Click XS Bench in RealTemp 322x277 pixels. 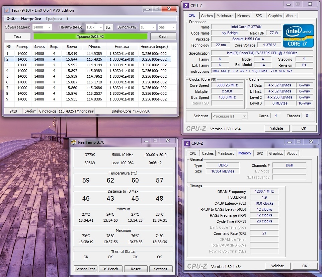coord(110,269)
